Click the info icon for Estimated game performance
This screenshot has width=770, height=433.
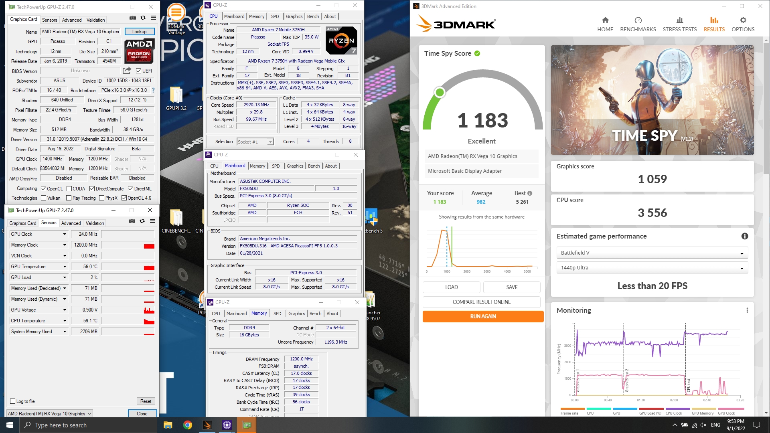pyautogui.click(x=745, y=236)
